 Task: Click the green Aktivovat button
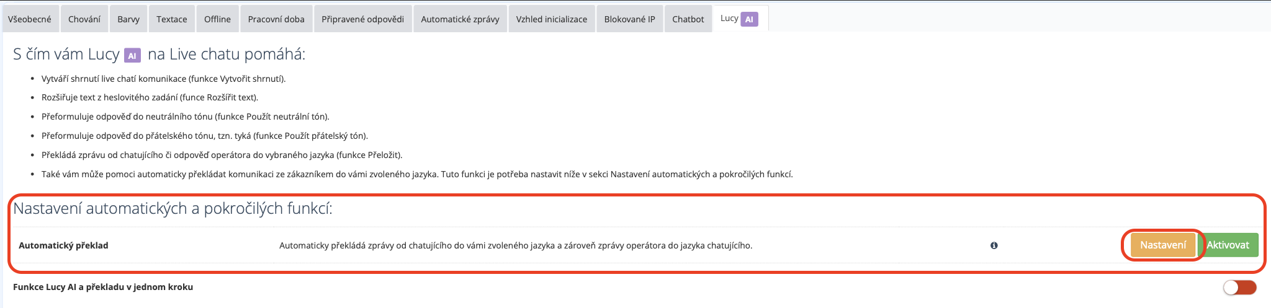click(x=1228, y=245)
